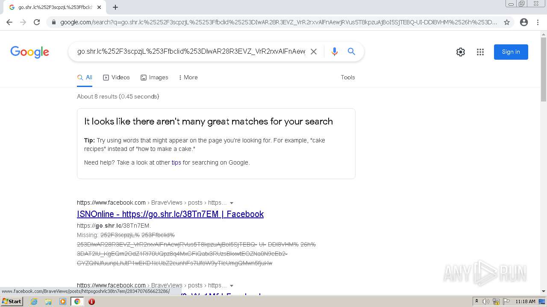This screenshot has width=547, height=307.
Task: Click inside the Google search box
Action: (x=191, y=52)
